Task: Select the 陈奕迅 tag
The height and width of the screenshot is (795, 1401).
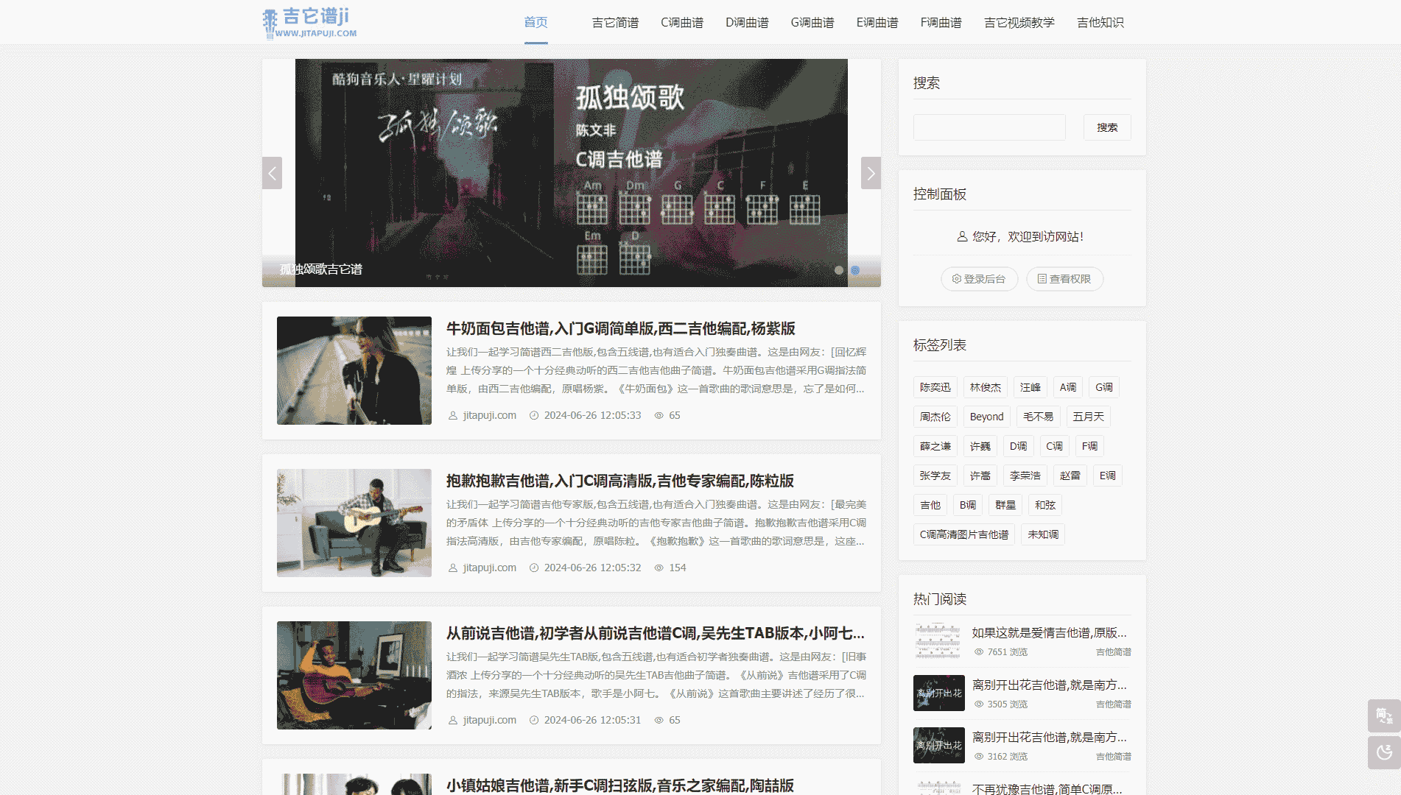Action: point(935,387)
